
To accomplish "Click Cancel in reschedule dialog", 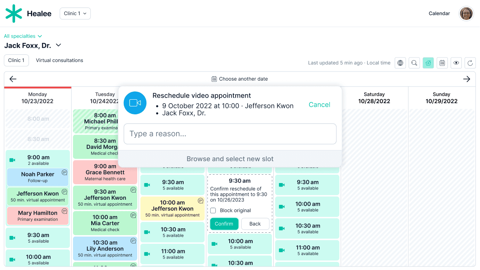I will pos(319,104).
